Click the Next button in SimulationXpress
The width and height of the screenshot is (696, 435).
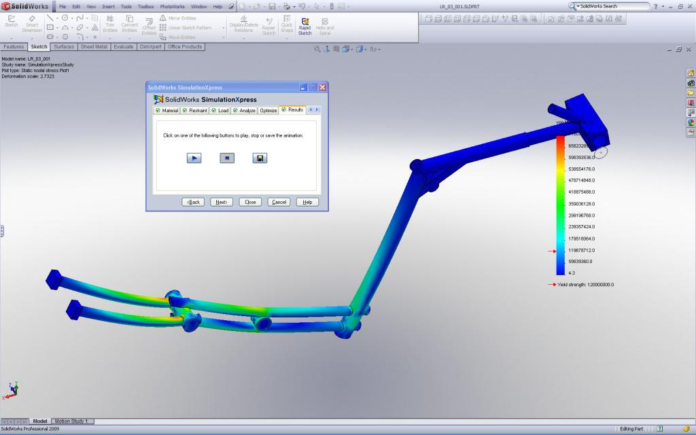click(x=222, y=202)
